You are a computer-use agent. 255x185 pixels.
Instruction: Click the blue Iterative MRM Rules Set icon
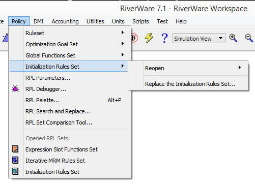click(15, 160)
